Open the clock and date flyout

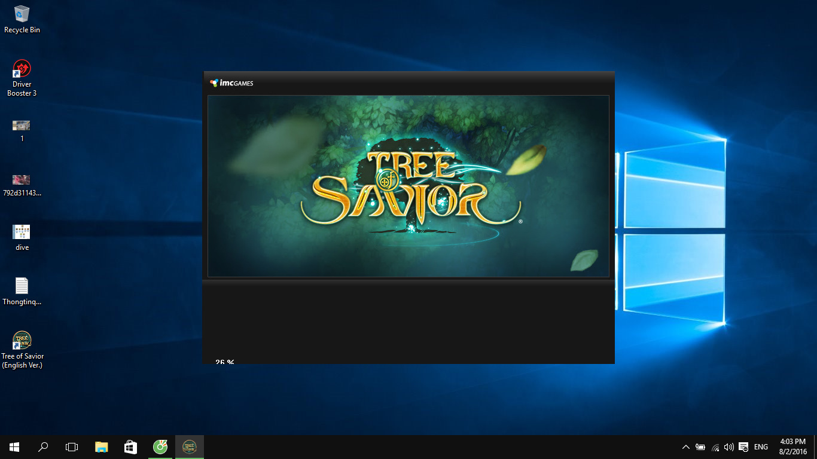(793, 446)
